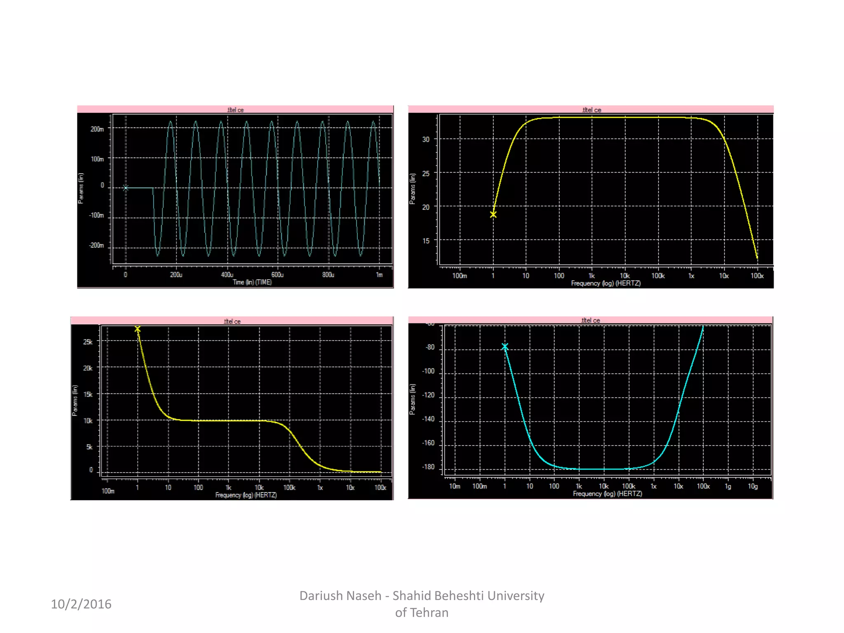The width and height of the screenshot is (844, 633).
Task: Click yellow X marker on gain plot
Action: click(493, 214)
